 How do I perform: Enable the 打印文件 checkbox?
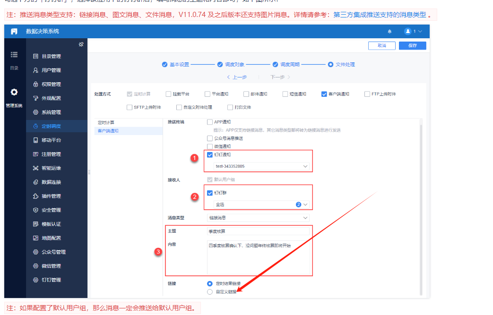(230, 107)
